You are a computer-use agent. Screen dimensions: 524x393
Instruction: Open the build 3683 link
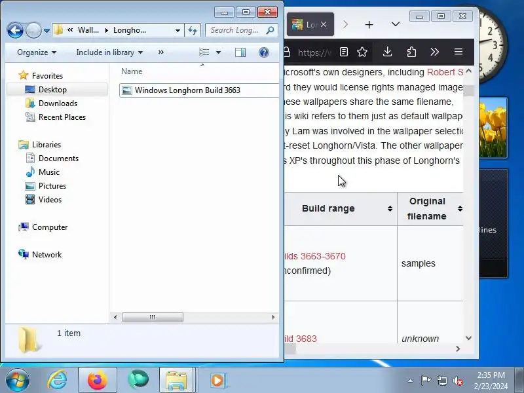[x=301, y=339]
